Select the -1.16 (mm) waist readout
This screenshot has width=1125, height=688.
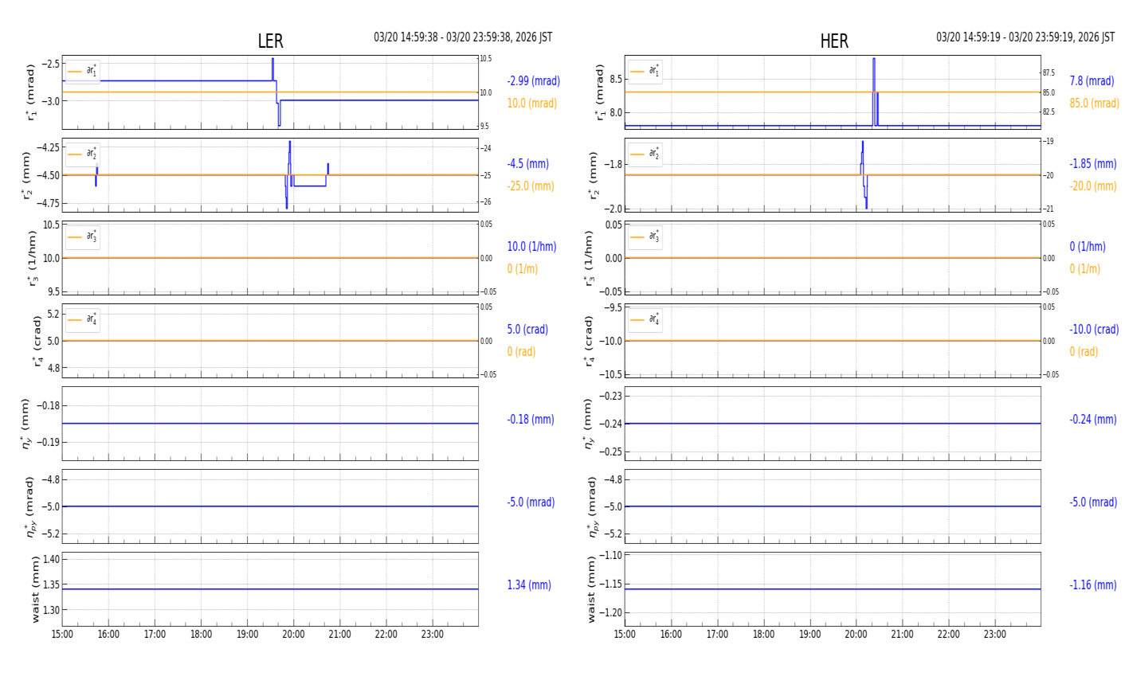tap(1092, 585)
